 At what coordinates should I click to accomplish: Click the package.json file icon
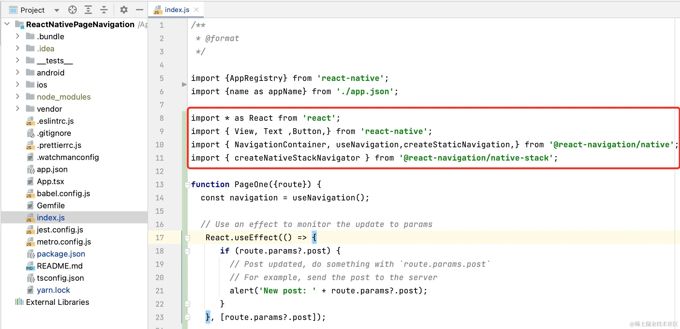pos(31,254)
